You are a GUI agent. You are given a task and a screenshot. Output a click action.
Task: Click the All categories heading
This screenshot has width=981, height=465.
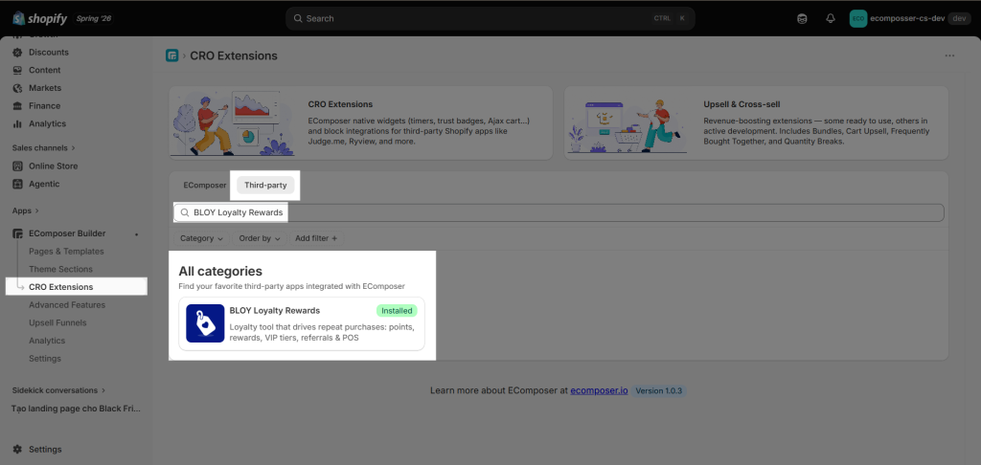click(220, 272)
